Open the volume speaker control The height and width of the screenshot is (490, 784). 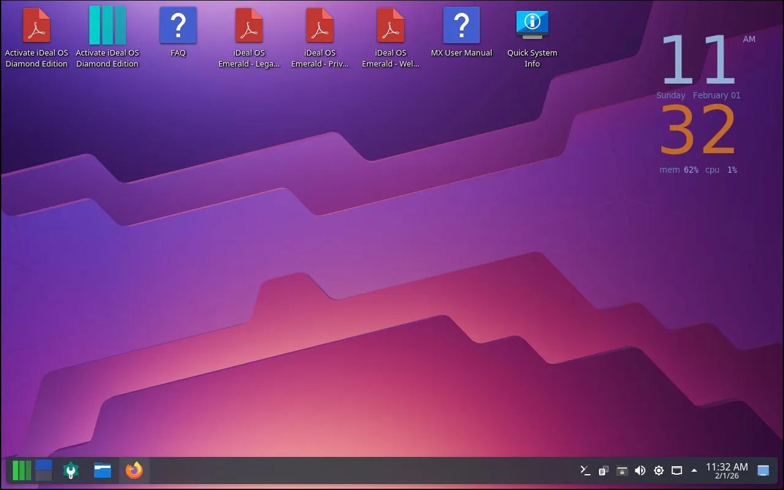click(x=640, y=470)
